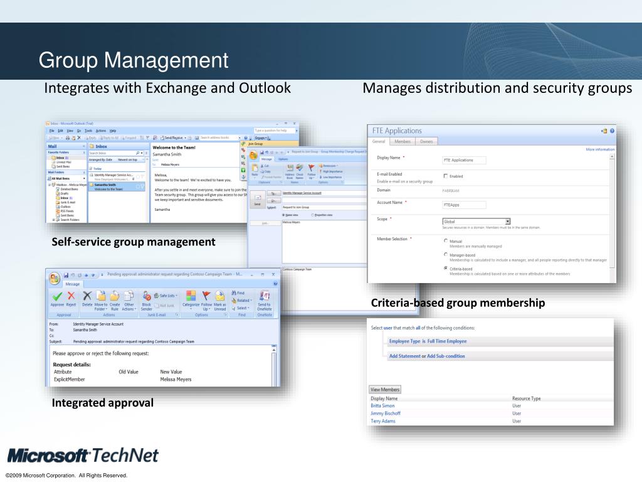This screenshot has width=642, height=482.
Task: Select the Manual member selection radio
Action: point(446,241)
